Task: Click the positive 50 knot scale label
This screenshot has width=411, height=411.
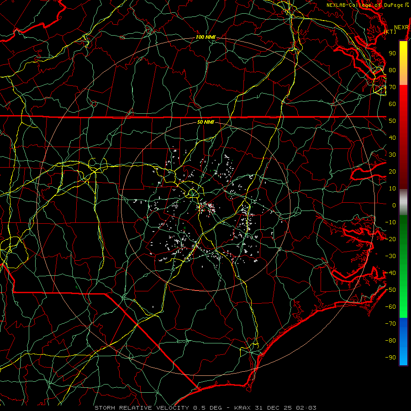Action: tap(392, 121)
